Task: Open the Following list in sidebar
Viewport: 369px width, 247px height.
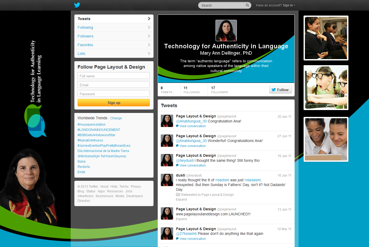Action: 85,27
